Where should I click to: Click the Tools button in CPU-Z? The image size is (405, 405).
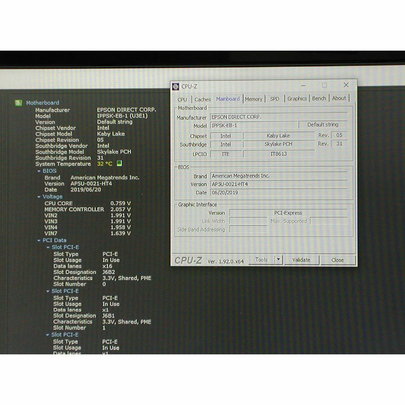pos(261,259)
